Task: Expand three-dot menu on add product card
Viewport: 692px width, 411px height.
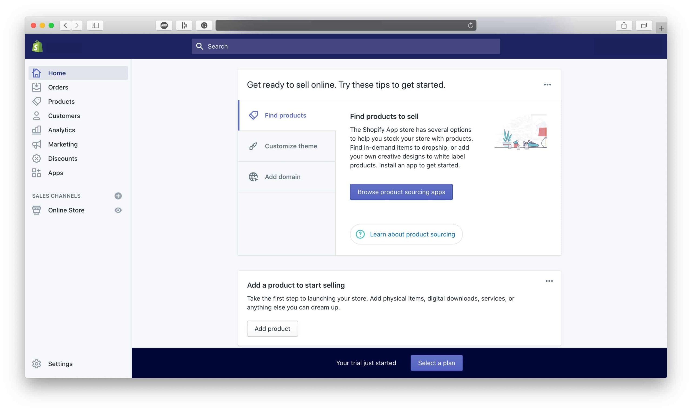Action: point(549,281)
